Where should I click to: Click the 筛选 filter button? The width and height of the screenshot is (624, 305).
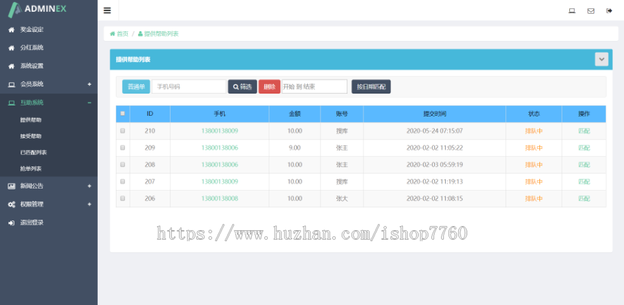click(243, 87)
